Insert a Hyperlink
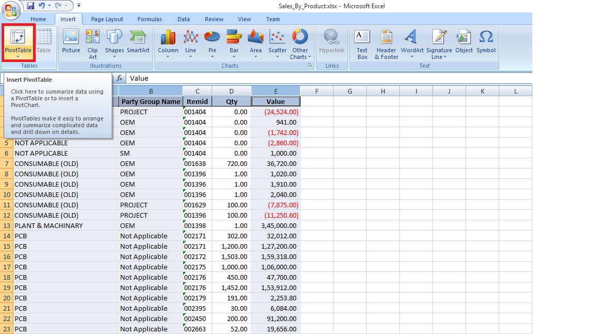This screenshot has width=613, height=334. 332,41
